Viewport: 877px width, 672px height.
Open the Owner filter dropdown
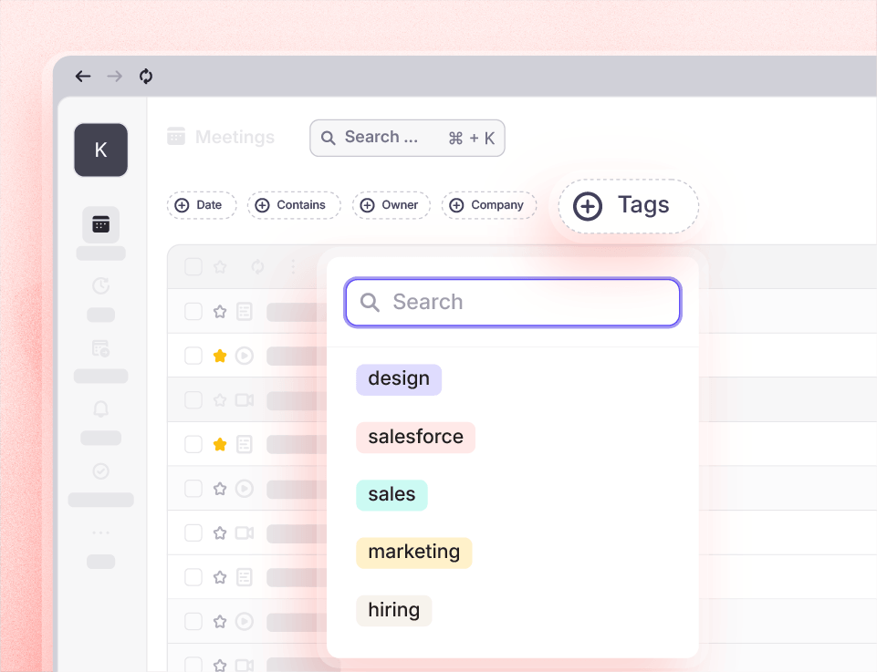coord(392,205)
